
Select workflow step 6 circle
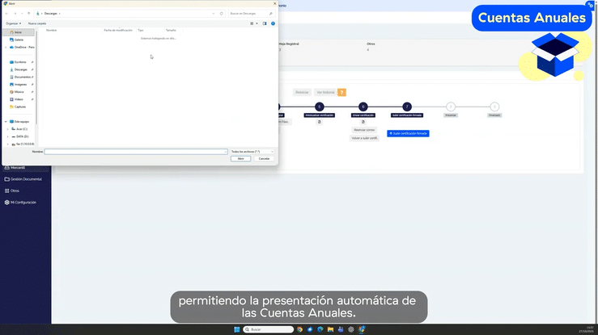tap(363, 107)
